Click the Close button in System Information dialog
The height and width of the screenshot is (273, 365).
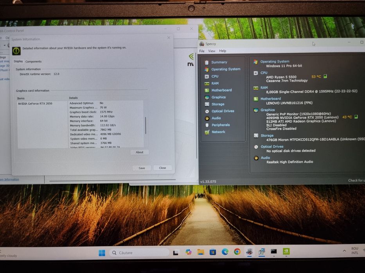(162, 168)
